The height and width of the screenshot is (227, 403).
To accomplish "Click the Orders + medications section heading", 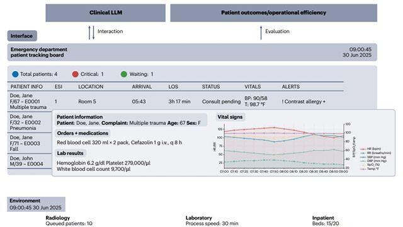I will pos(82,133).
